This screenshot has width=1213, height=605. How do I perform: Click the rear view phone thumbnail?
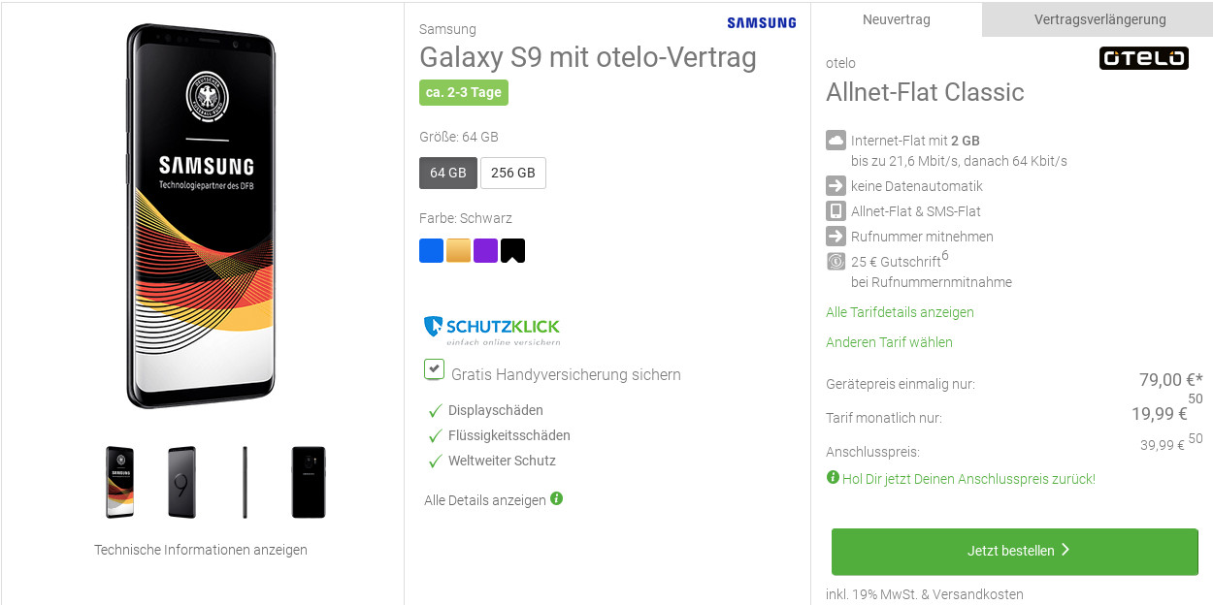[x=309, y=481]
